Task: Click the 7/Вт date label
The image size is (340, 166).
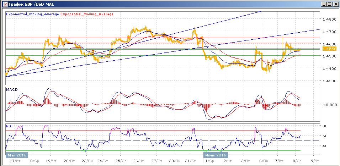Action: tap(279, 161)
